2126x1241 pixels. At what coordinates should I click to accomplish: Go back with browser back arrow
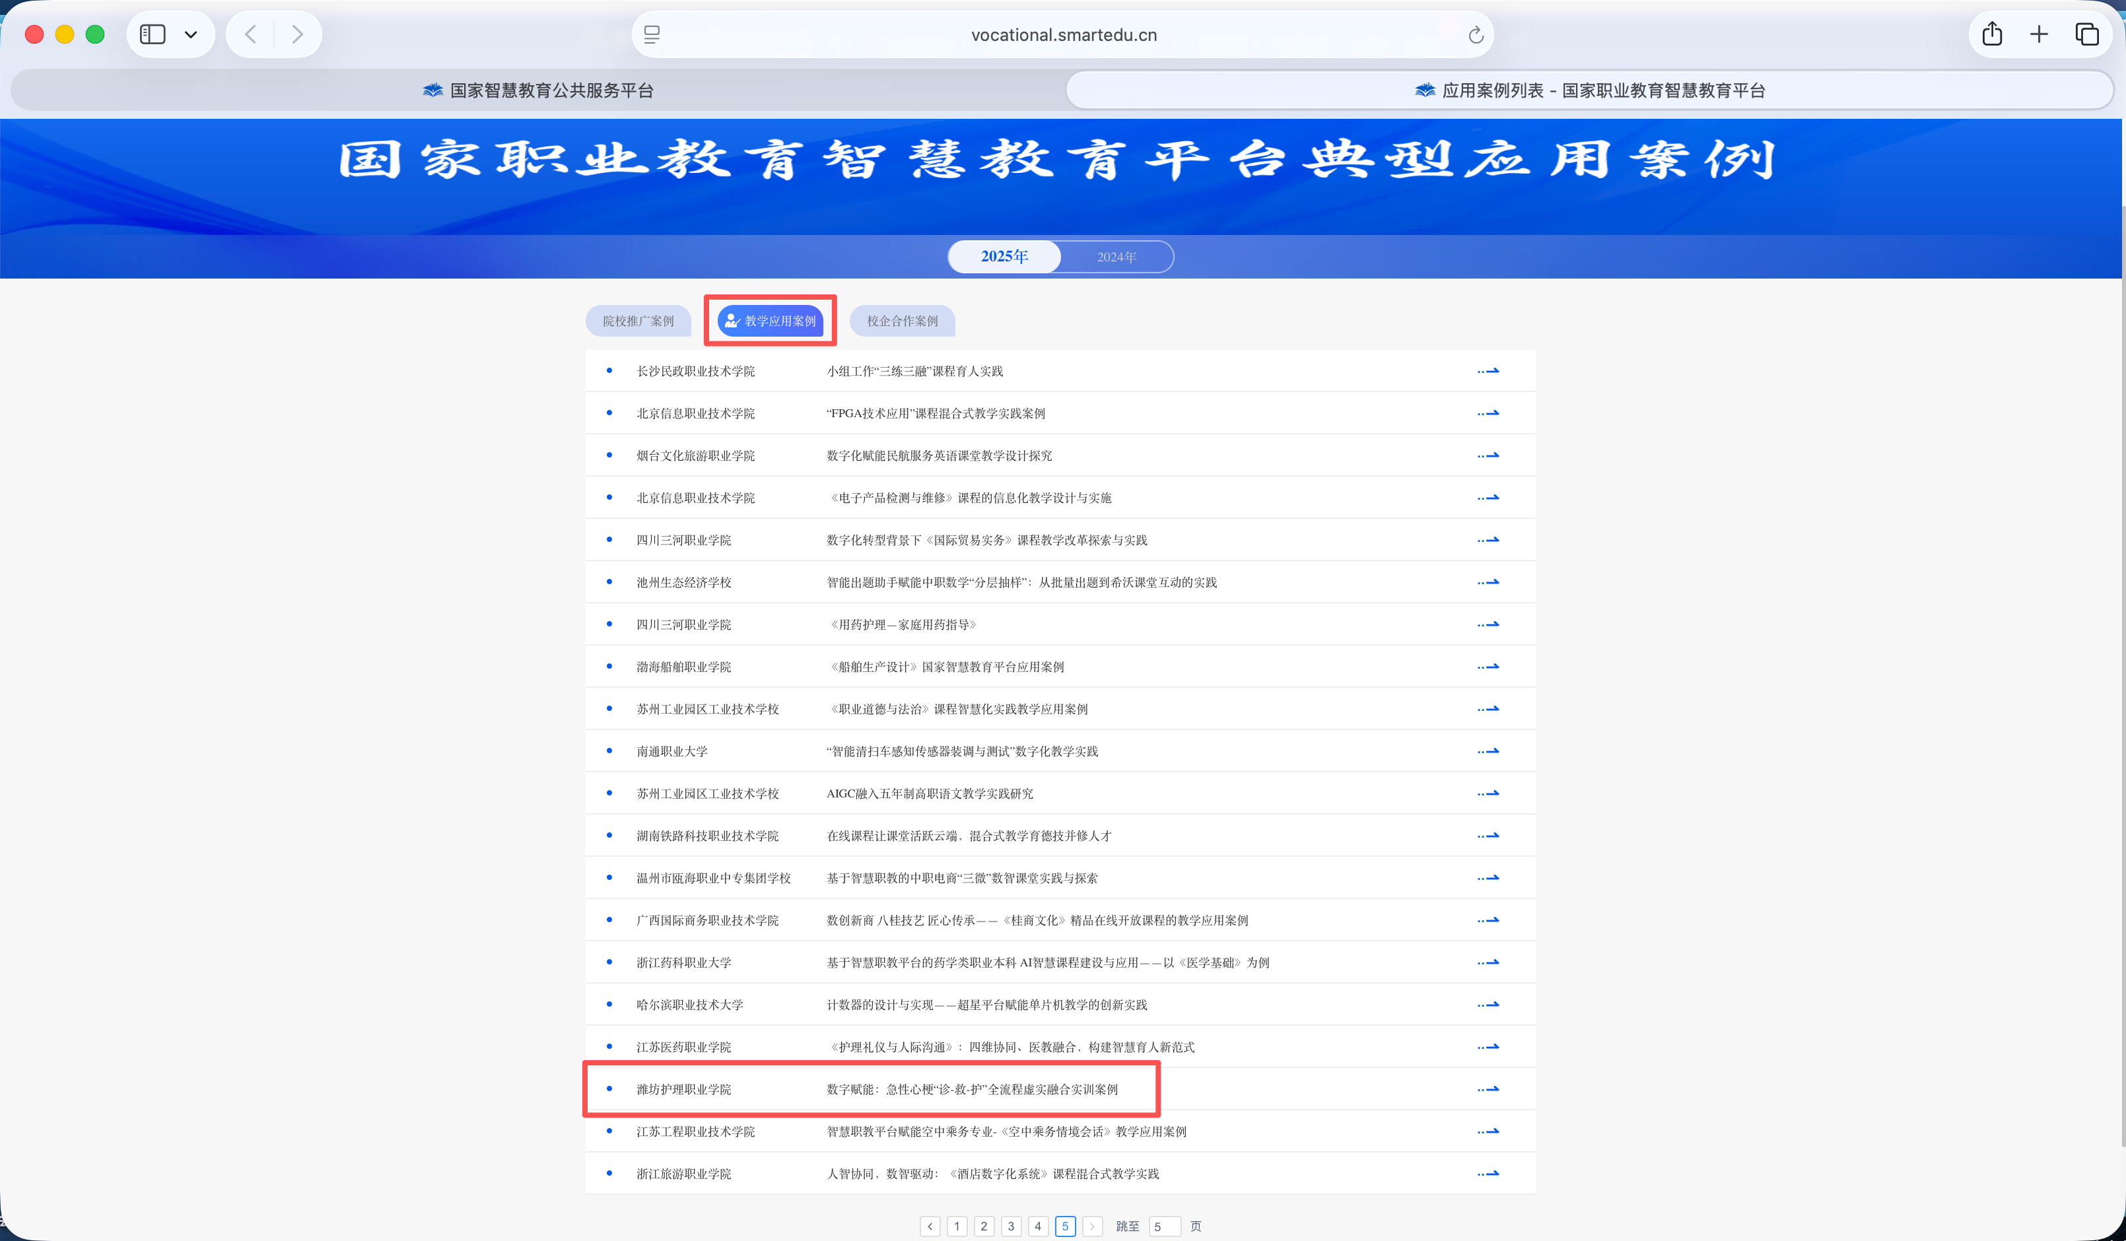(x=251, y=34)
